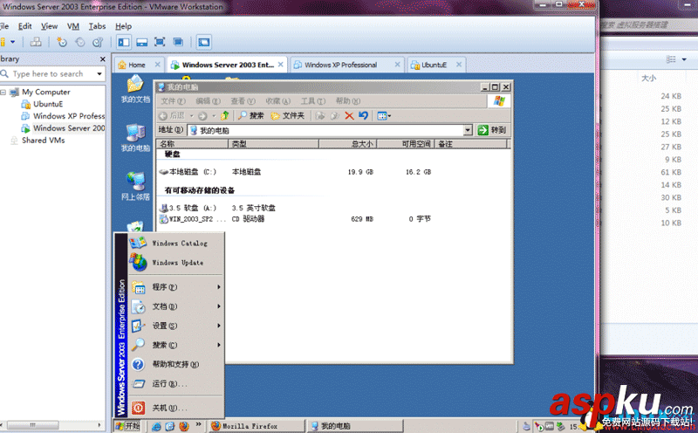This screenshot has width=698, height=433.
Task: Open the address bar dropdown arrow
Action: (468, 130)
